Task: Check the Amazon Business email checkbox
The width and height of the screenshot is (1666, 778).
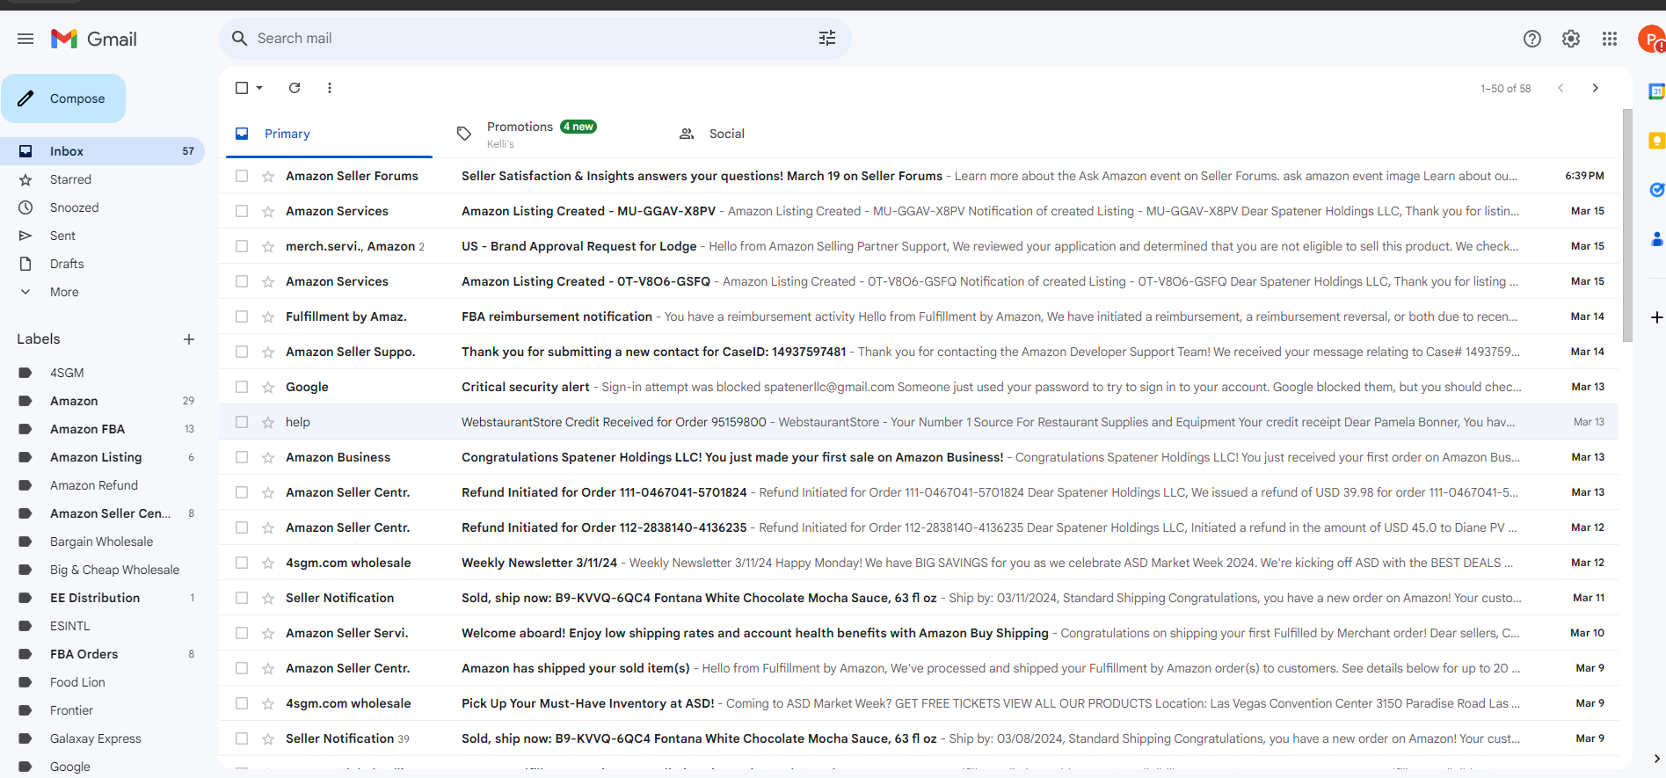Action: click(242, 457)
